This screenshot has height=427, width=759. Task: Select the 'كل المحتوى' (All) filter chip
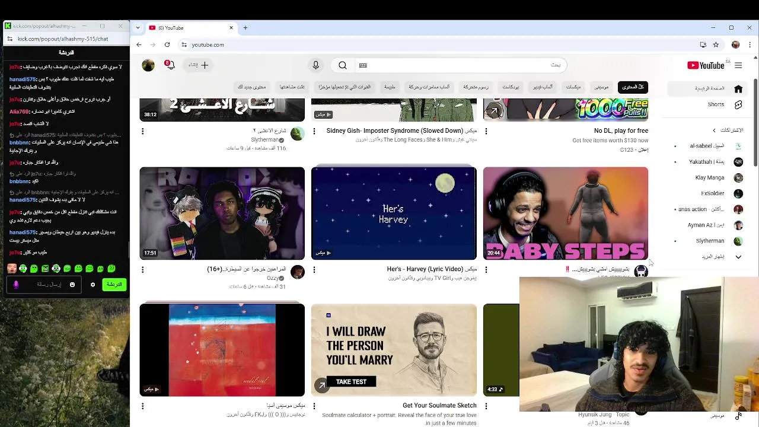click(633, 87)
